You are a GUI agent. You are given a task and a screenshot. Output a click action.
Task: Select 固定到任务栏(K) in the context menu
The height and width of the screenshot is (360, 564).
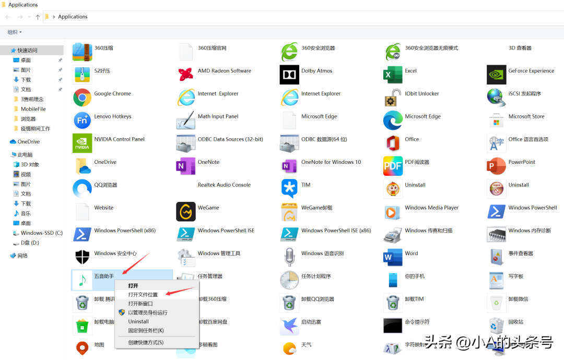tap(146, 331)
